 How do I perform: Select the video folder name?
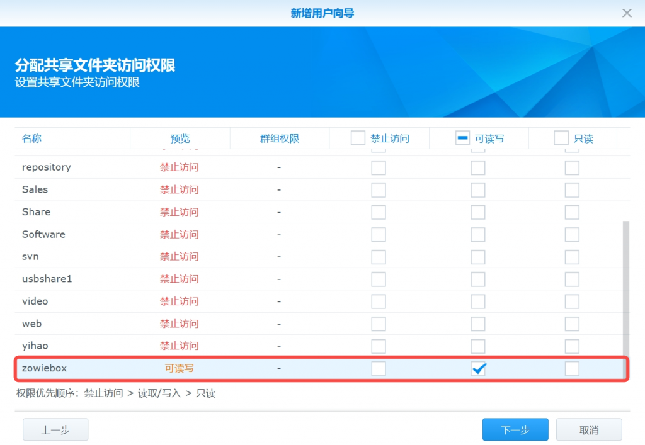pos(35,301)
